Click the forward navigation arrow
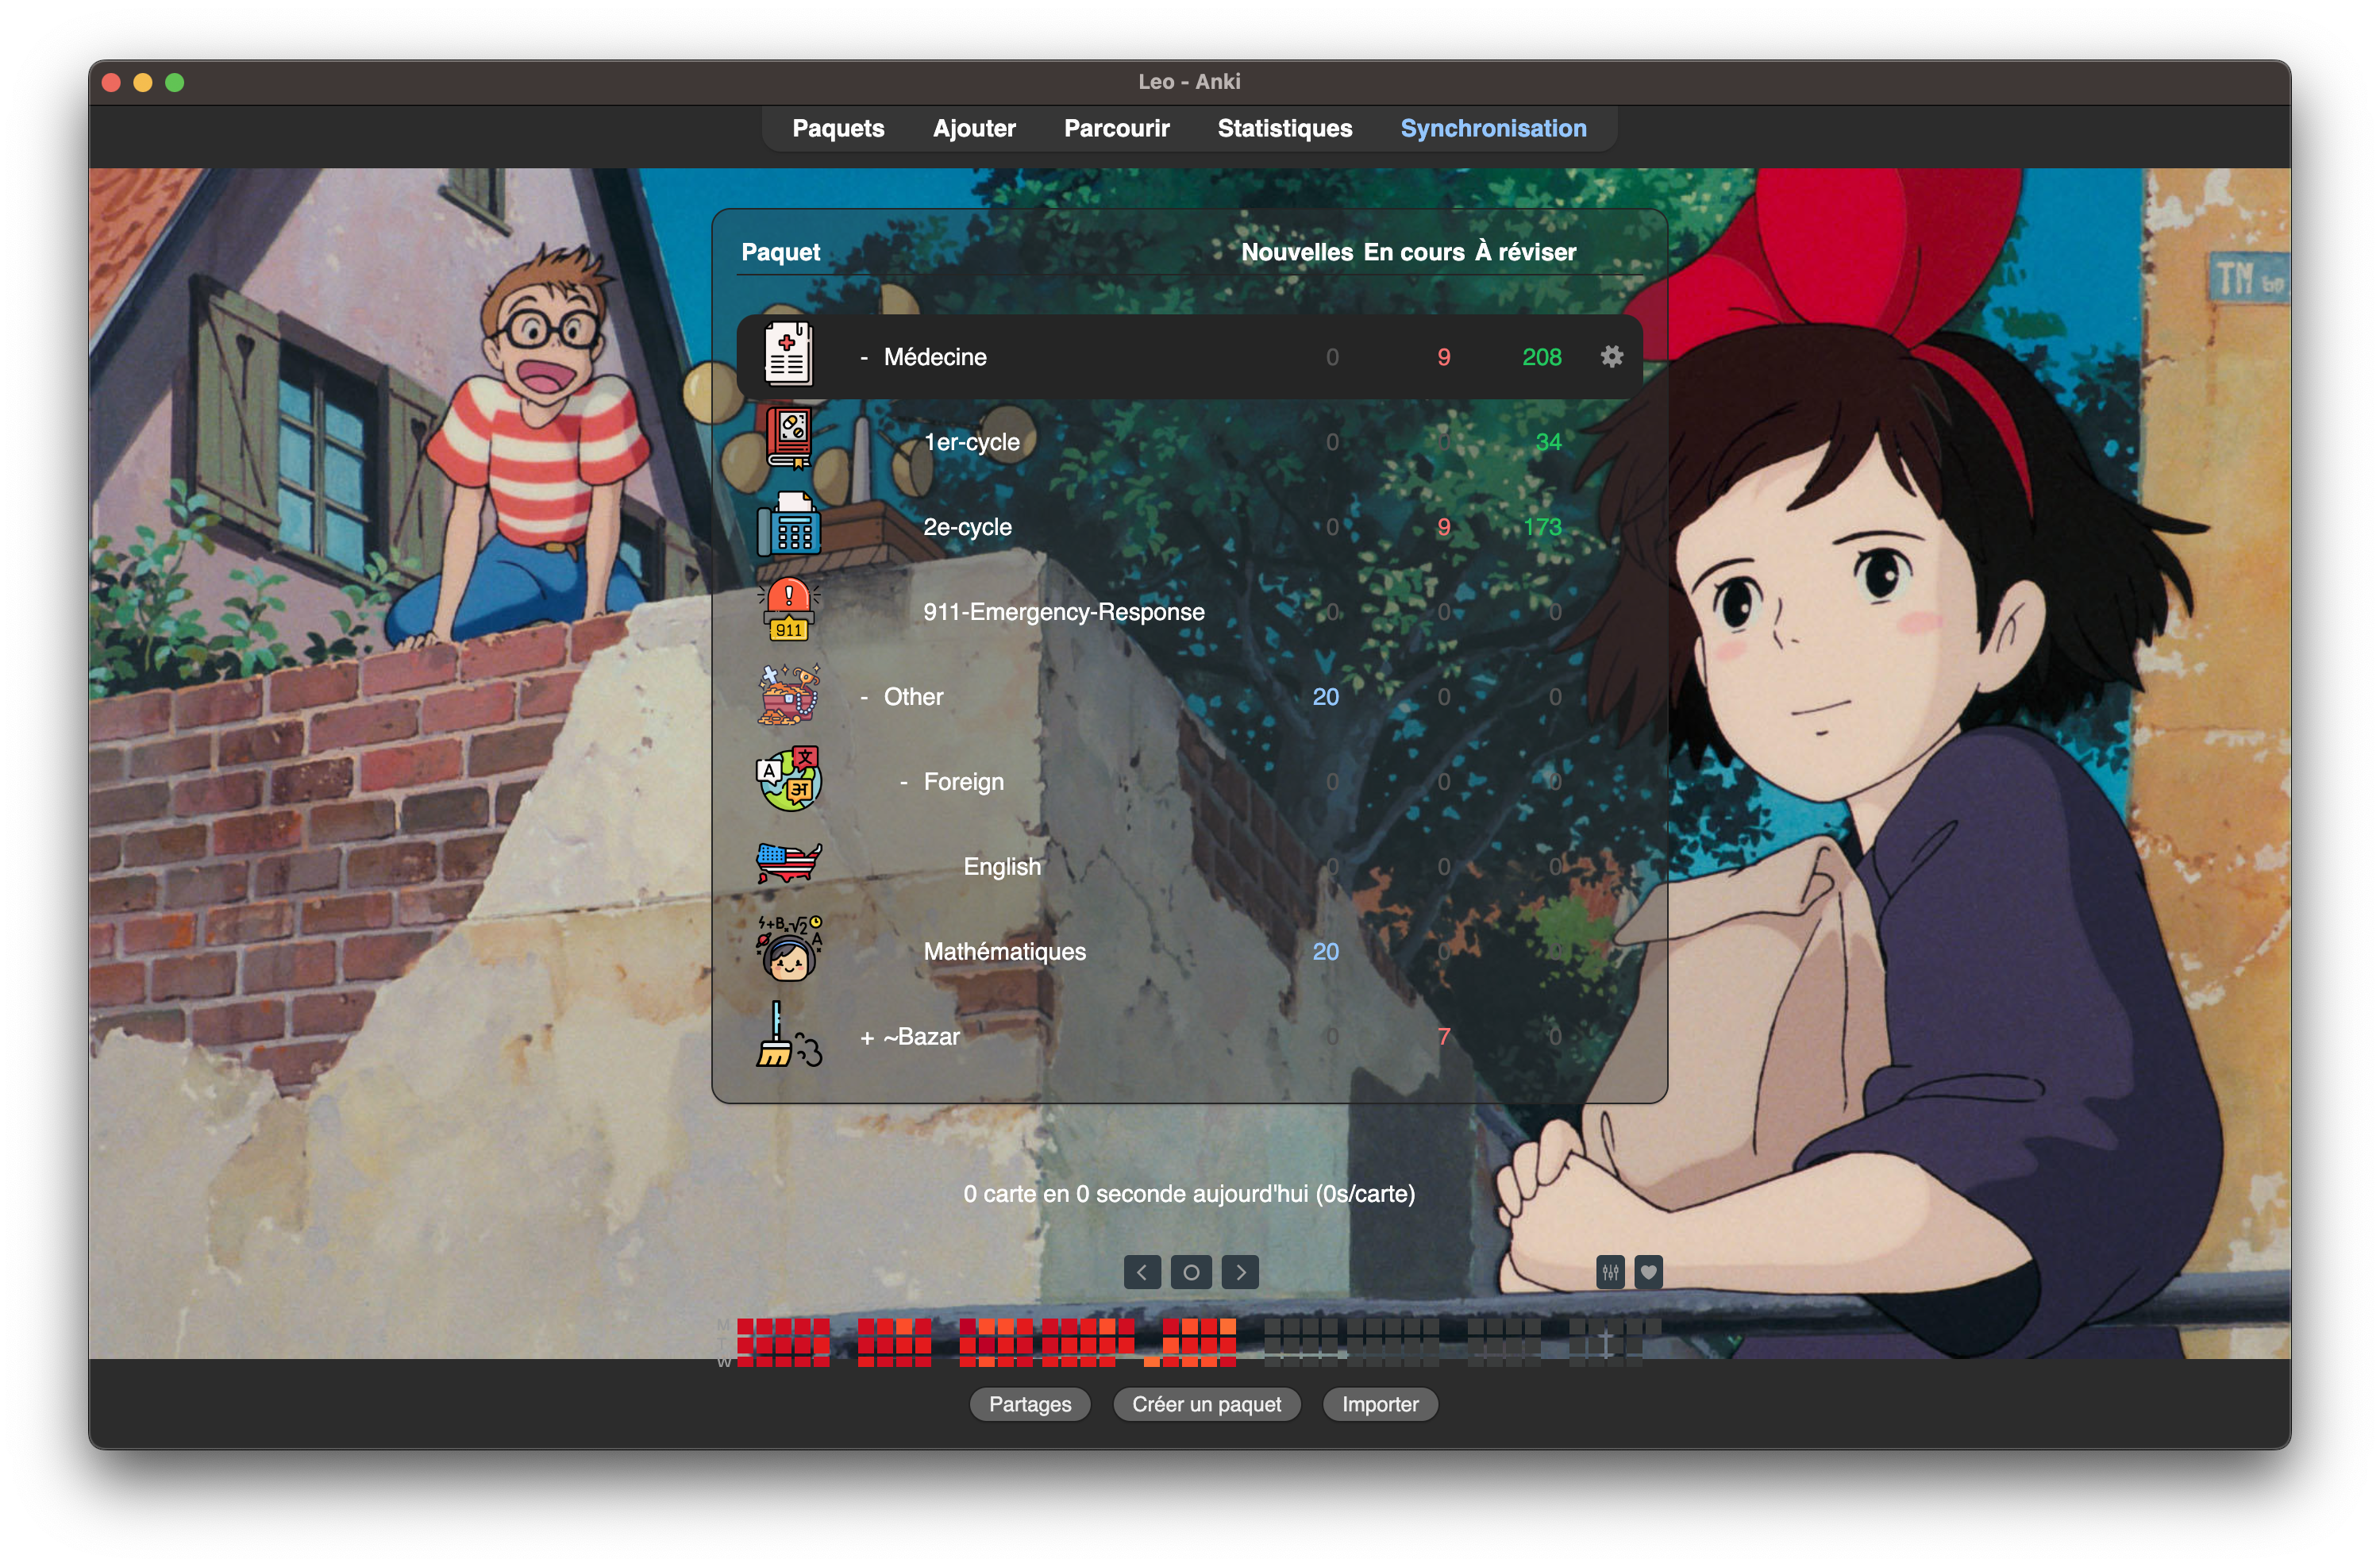This screenshot has height=1567, width=2380. (1242, 1268)
